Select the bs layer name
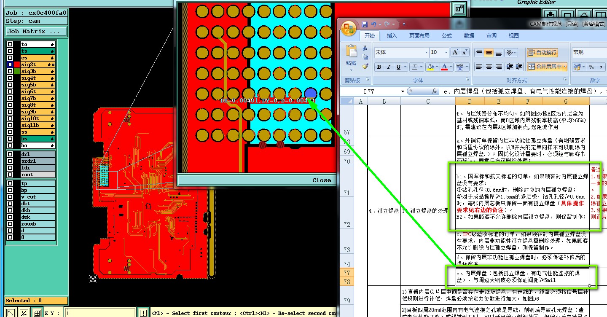Image resolution: width=607 pixels, height=317 pixels. 38,139
